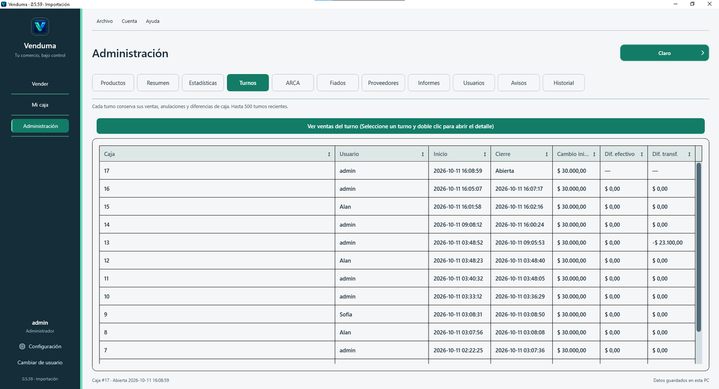Viewport: 719px width, 389px height.
Task: Open the Usuarios tab
Action: coord(474,83)
